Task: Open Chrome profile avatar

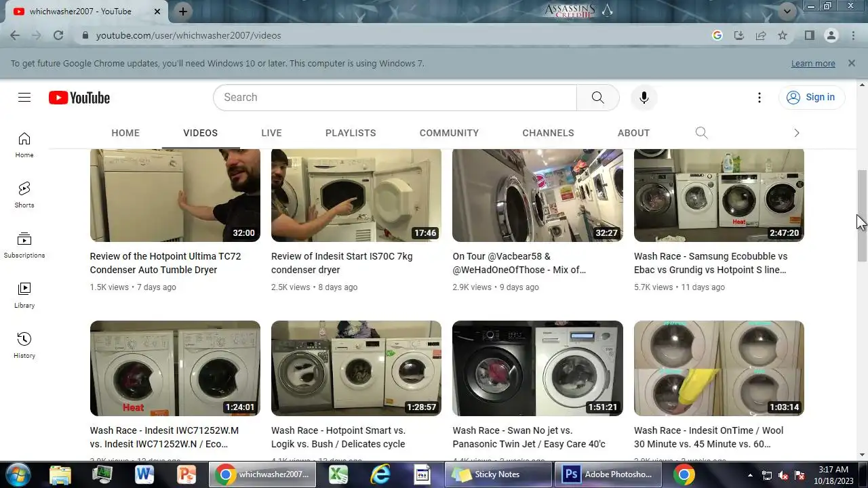Action: click(x=831, y=35)
